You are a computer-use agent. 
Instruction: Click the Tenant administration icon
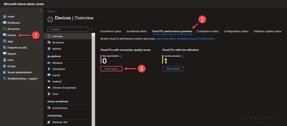coord(5,73)
